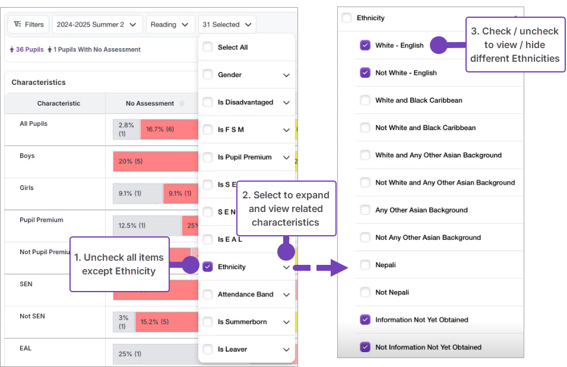Click the No Assessment info dot icon
The image size is (567, 367).
pos(182,103)
